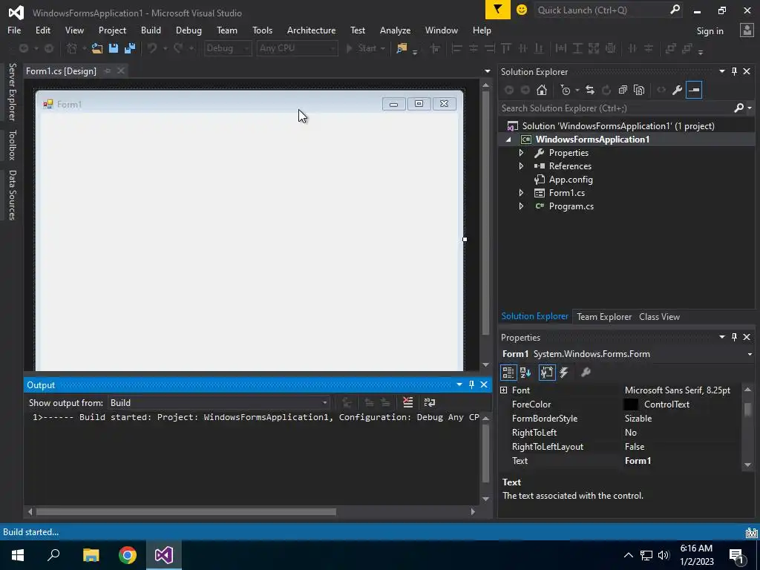The width and height of the screenshot is (760, 570).
Task: Toggle auto-hide pin on Properties panel
Action: tap(734, 337)
